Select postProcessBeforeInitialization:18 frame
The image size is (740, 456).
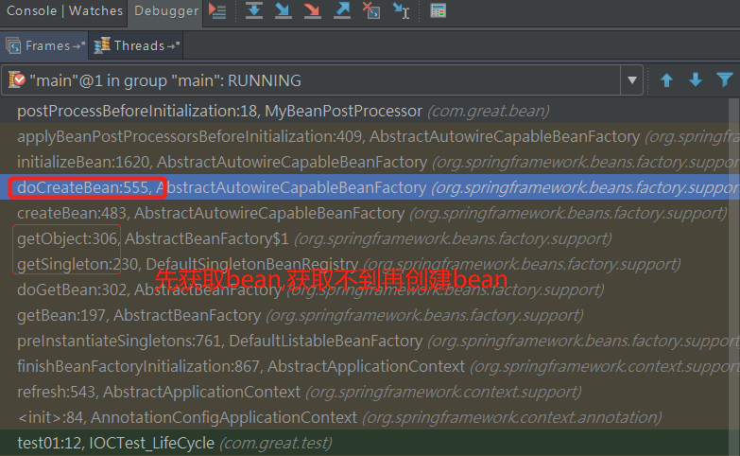[364, 111]
